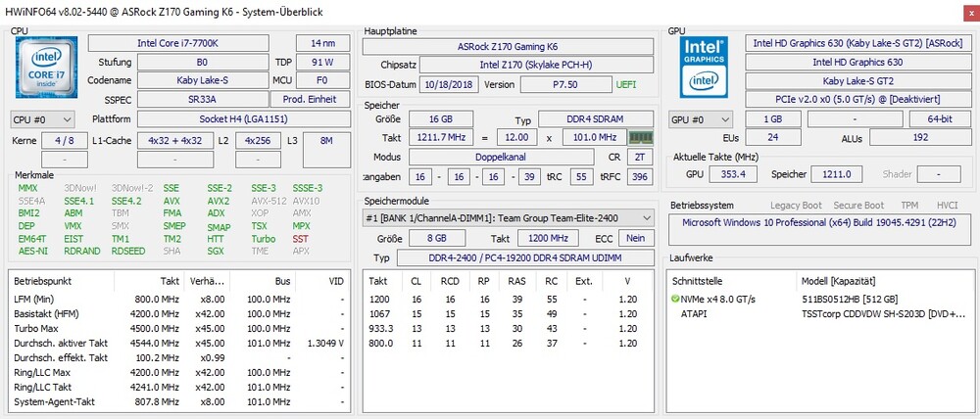Click the 2T command rate value
This screenshot has height=419, width=980.
(640, 157)
